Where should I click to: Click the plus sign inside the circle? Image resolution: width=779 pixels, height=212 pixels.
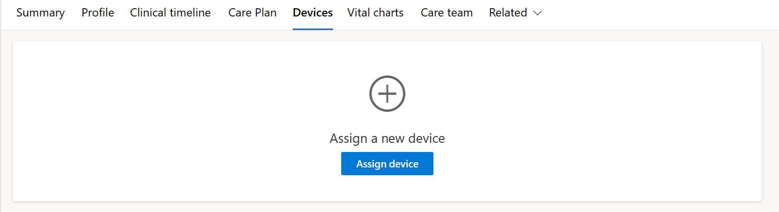[387, 93]
